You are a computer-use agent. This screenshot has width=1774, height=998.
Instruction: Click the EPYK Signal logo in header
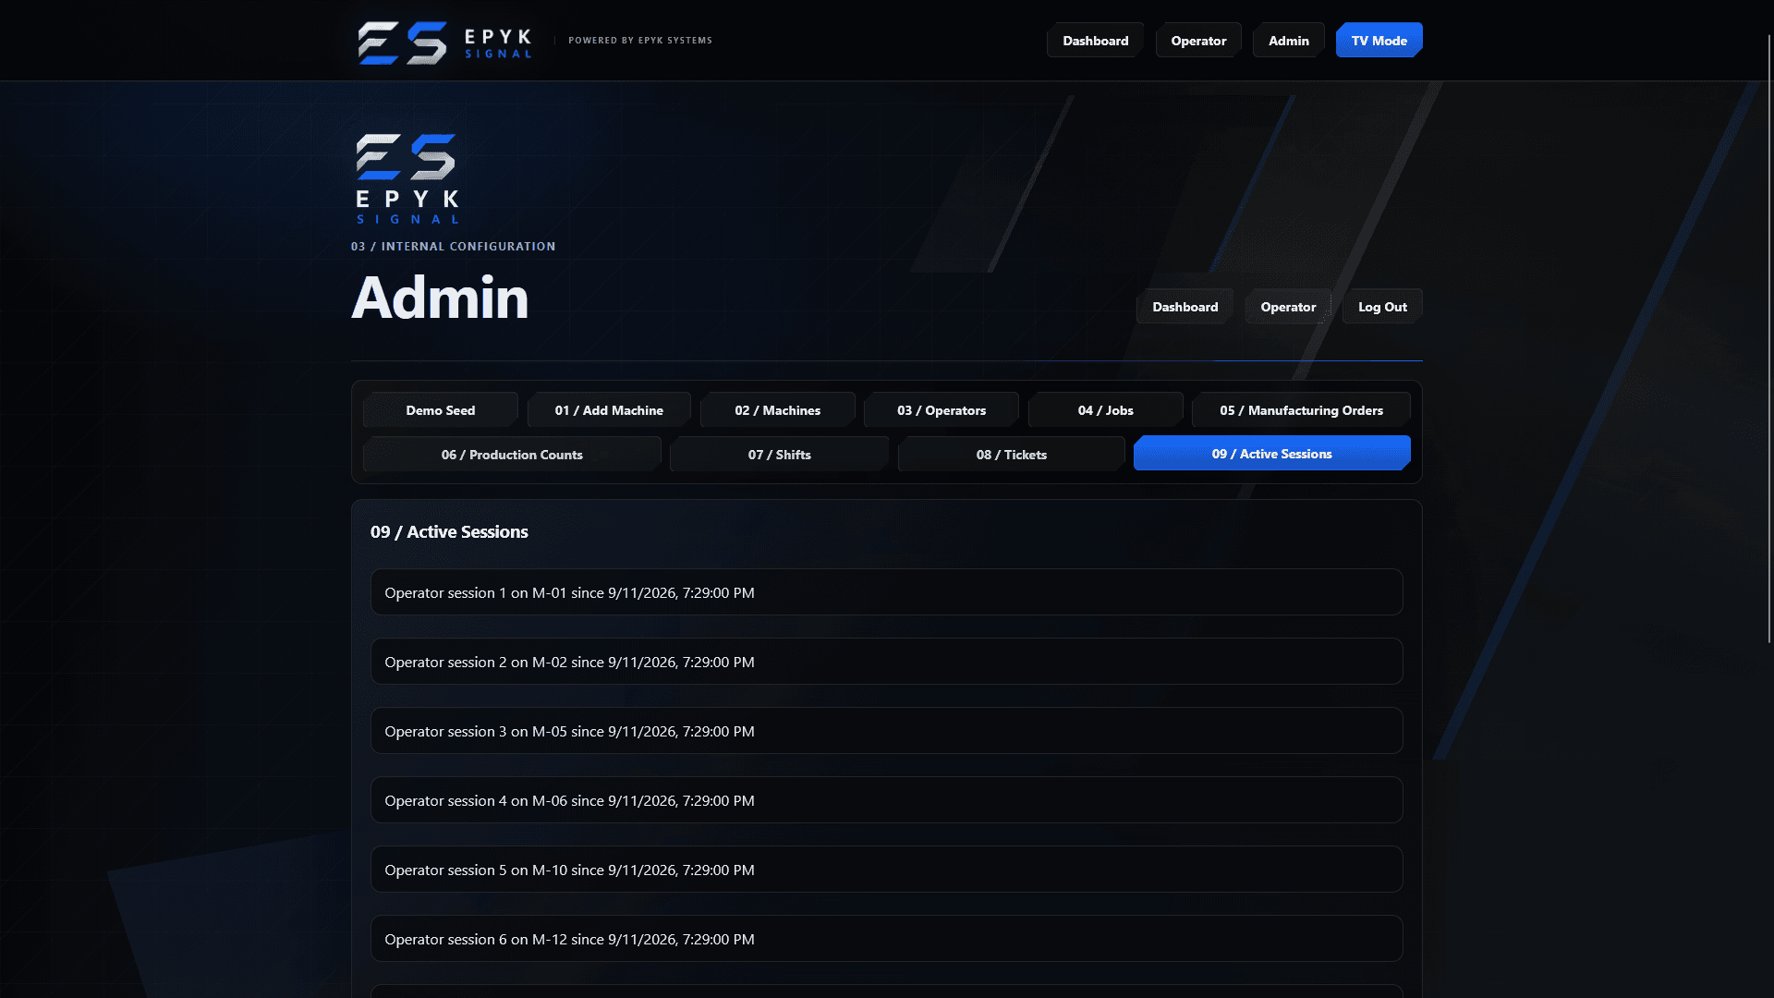pos(444,42)
